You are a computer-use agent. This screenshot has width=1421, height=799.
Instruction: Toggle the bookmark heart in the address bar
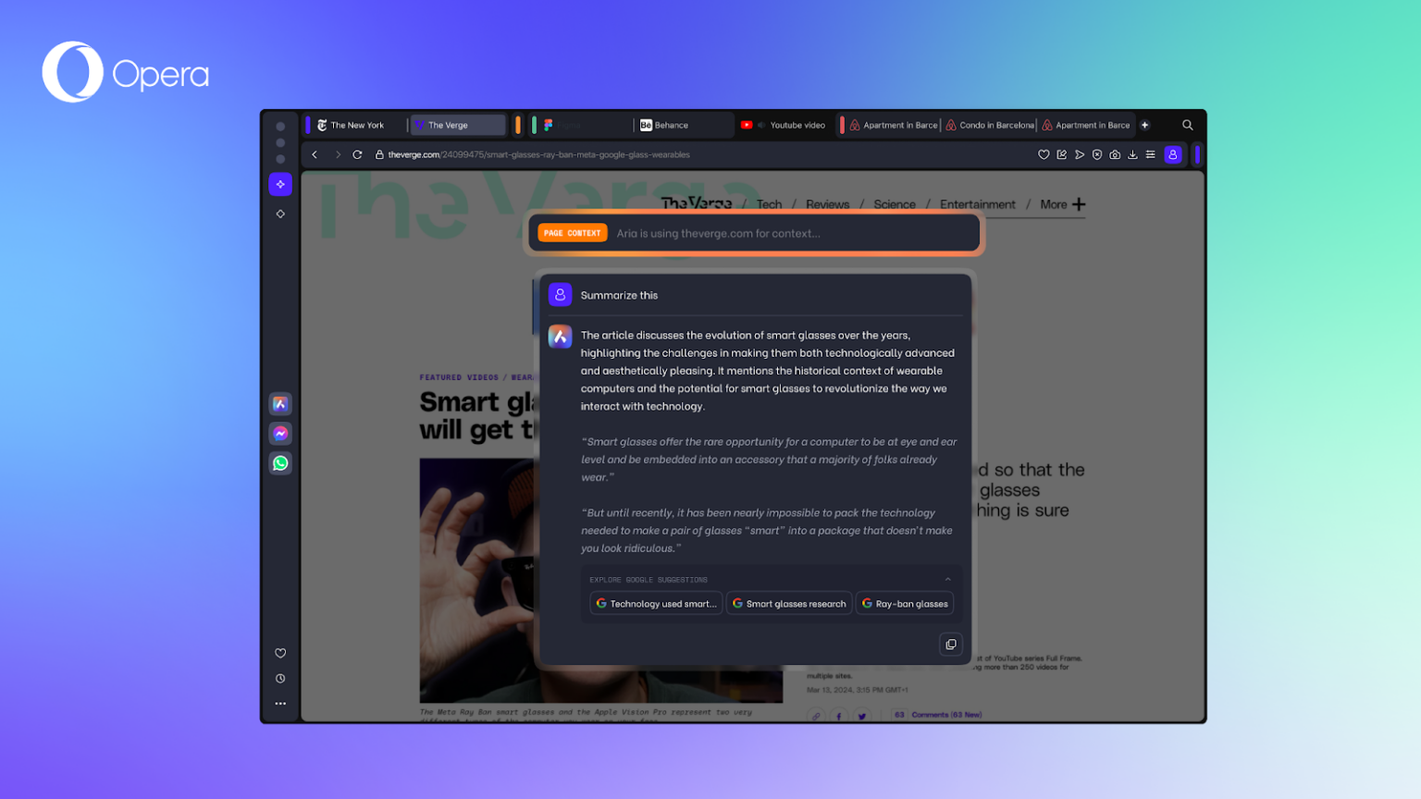point(1045,154)
